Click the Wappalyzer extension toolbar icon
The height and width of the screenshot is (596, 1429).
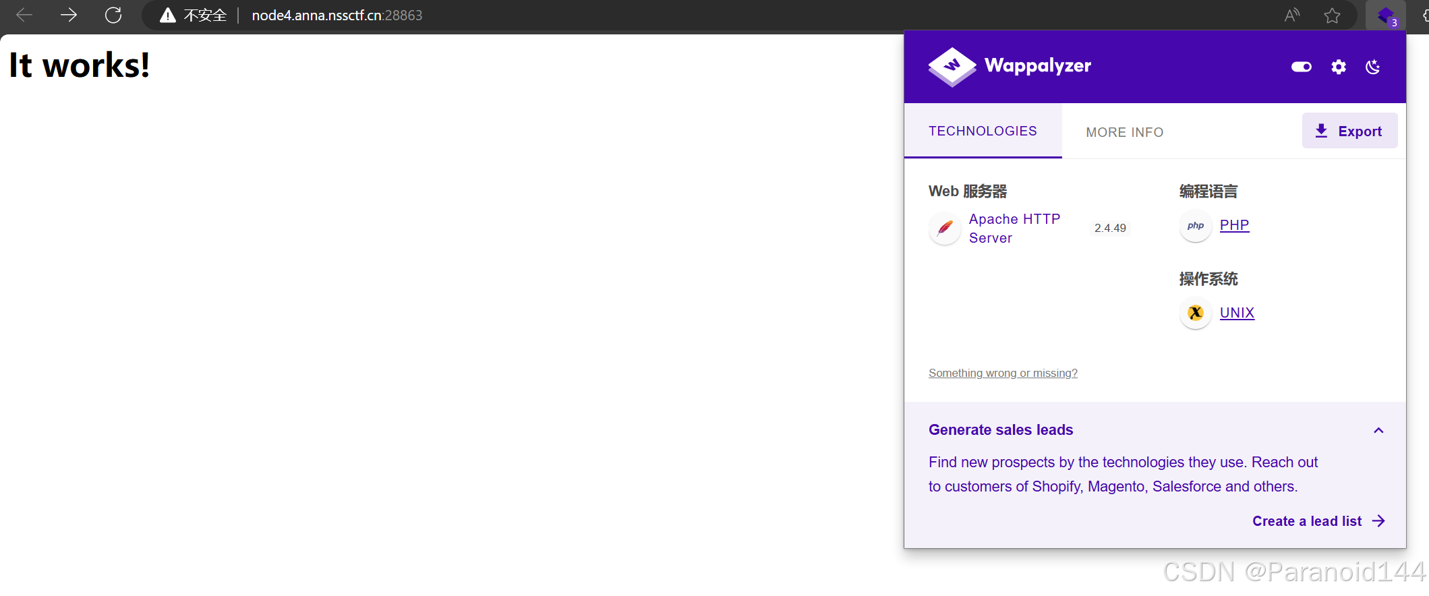pos(1386,16)
